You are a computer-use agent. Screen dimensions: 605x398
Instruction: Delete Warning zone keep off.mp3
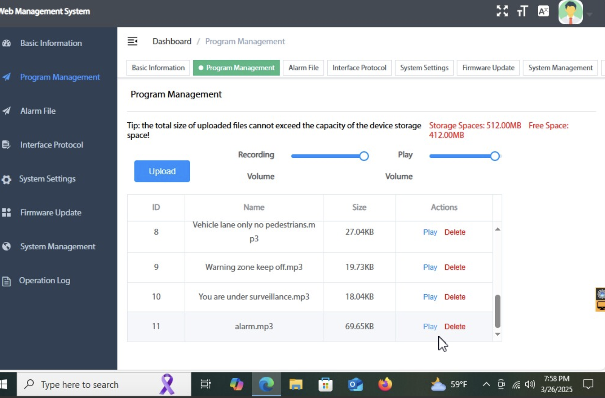[x=455, y=267]
